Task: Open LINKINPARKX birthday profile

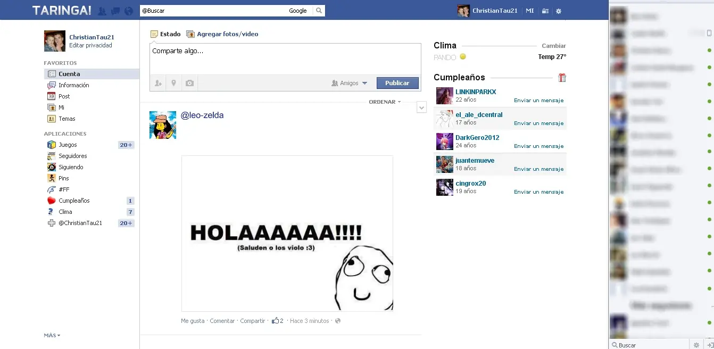Action: click(476, 92)
